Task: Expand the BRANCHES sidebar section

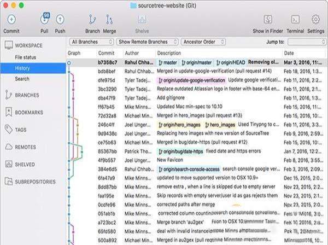Action: [x=27, y=95]
